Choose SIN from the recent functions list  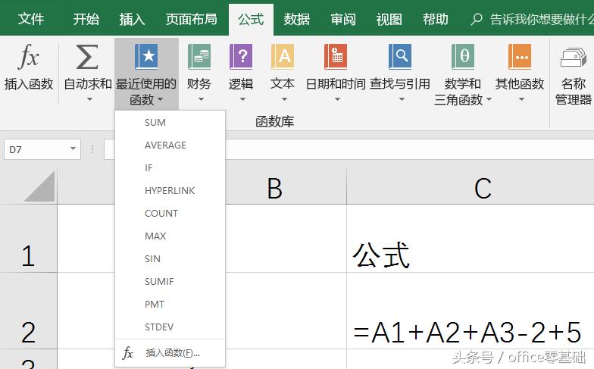pyautogui.click(x=170, y=259)
